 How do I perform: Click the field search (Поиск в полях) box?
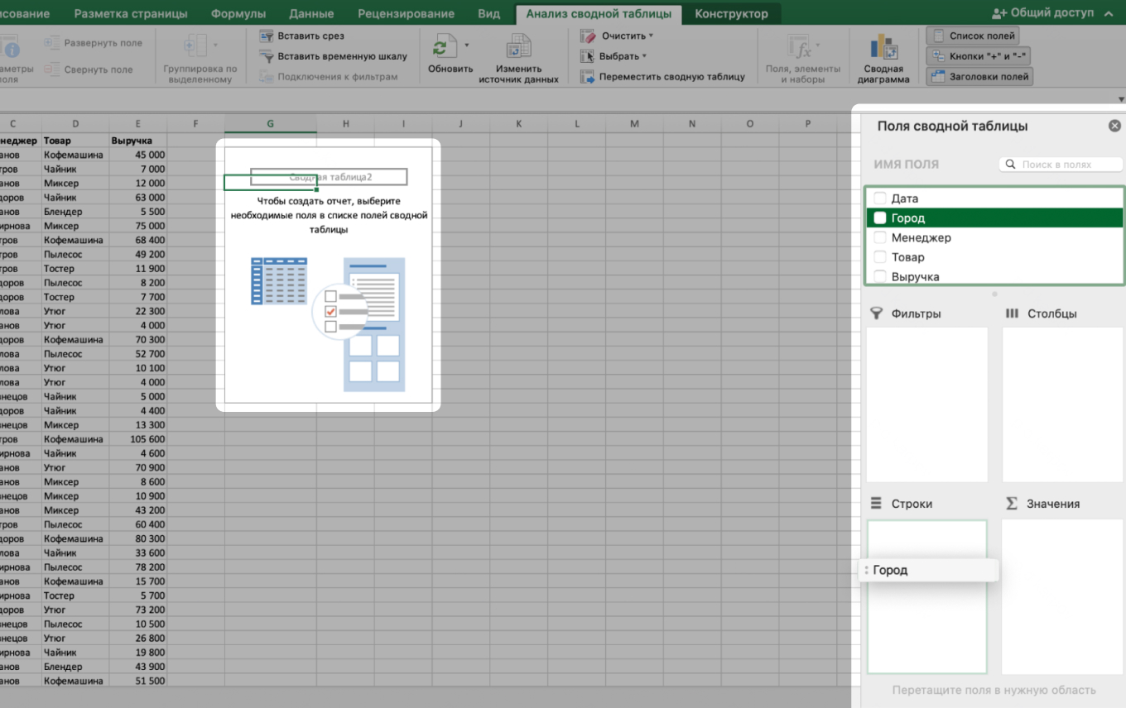coord(1061,165)
